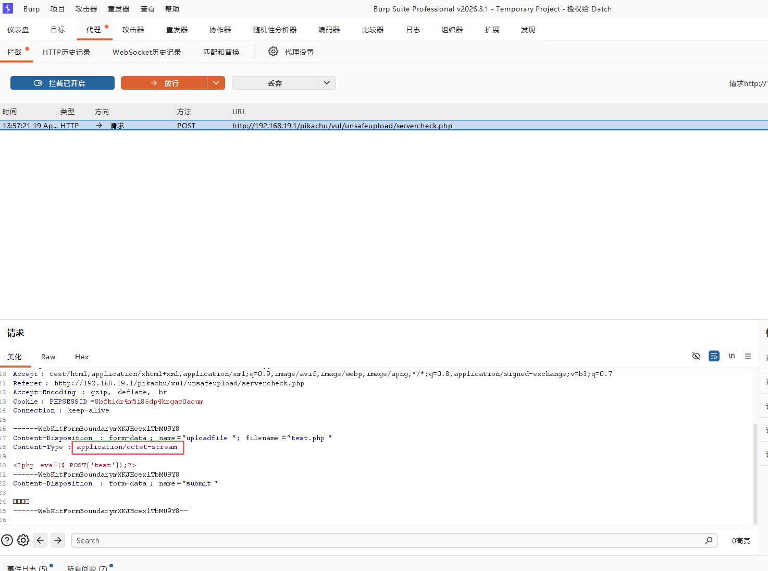Open the 重发器 menu in the menu bar
Image resolution: width=768 pixels, height=571 pixels.
pos(118,9)
